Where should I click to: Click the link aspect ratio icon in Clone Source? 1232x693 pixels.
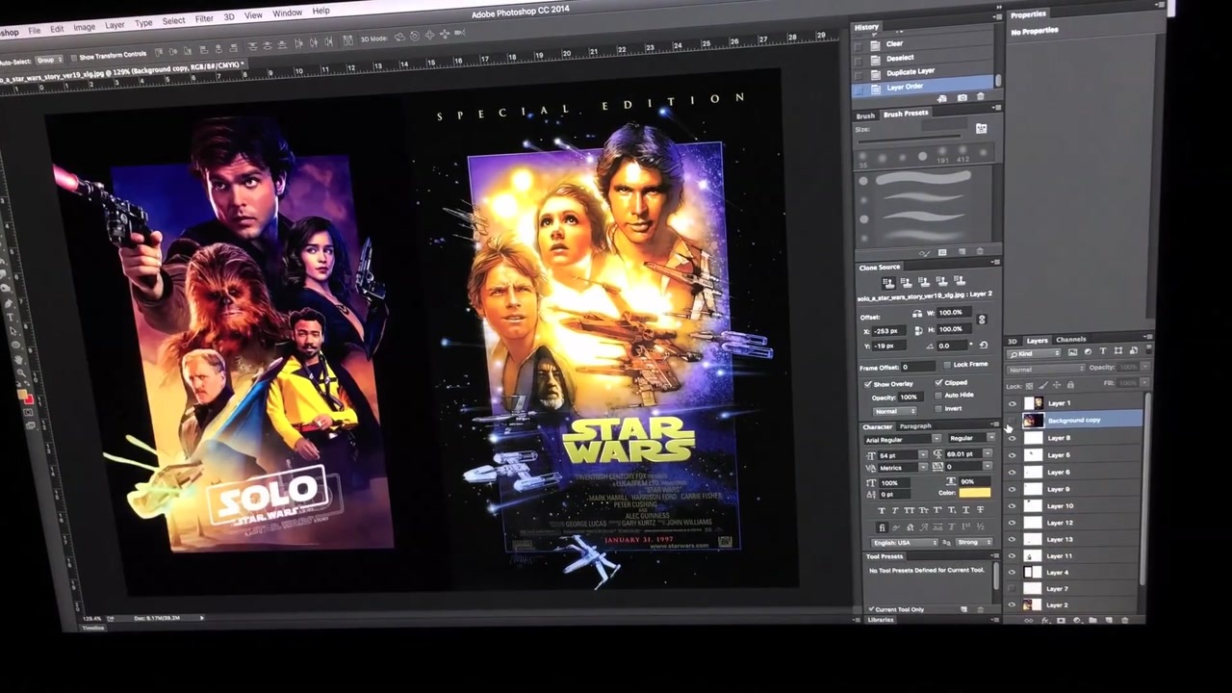(x=982, y=320)
